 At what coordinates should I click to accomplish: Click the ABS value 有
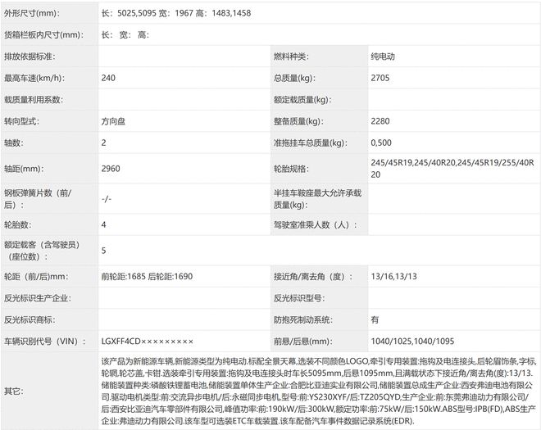click(x=375, y=319)
